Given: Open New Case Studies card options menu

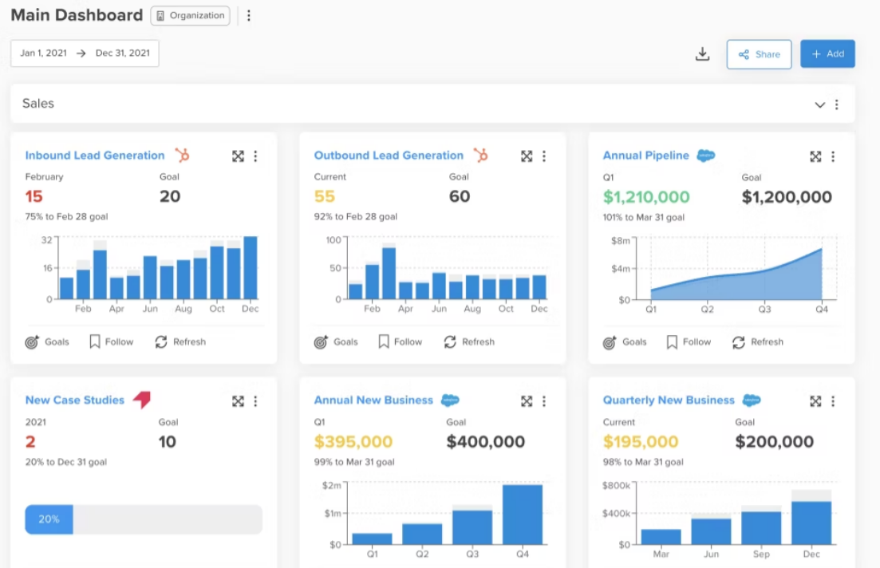Looking at the screenshot, I should pos(255,401).
